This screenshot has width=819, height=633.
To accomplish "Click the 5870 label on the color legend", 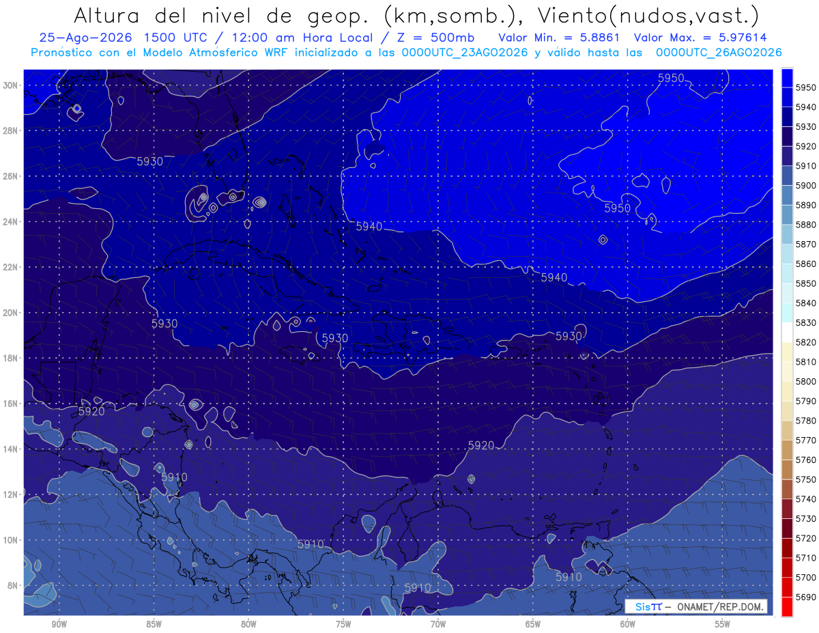I will pyautogui.click(x=806, y=244).
